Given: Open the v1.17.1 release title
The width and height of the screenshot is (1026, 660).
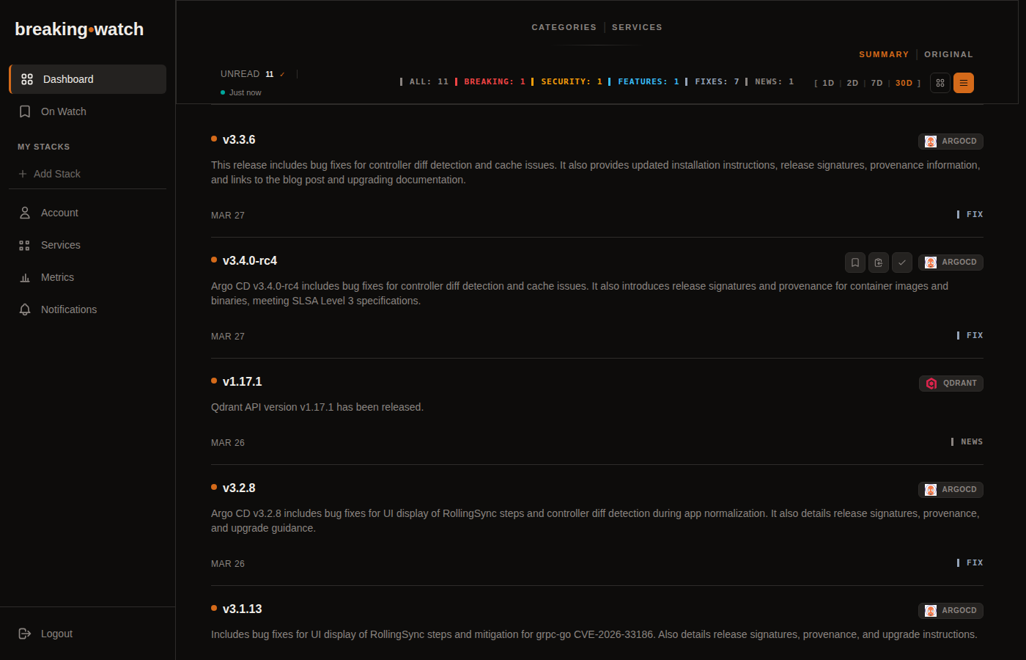Looking at the screenshot, I should [242, 381].
